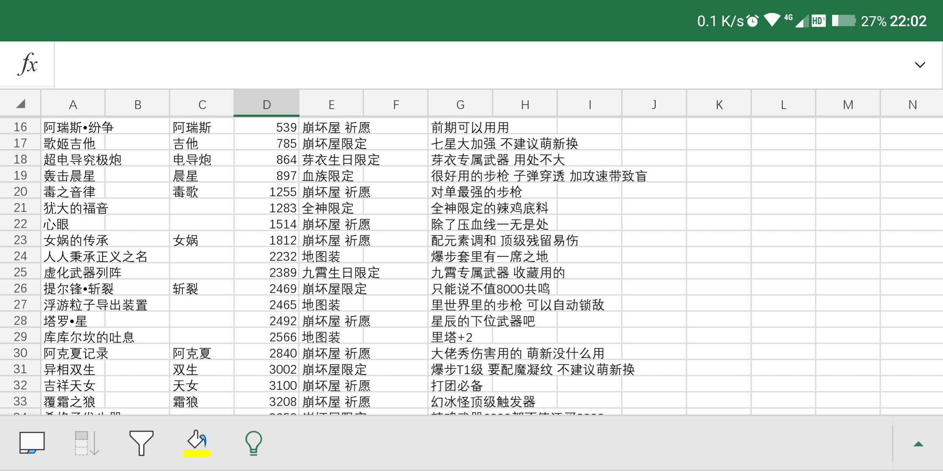The width and height of the screenshot is (943, 471).
Task: Select row 23 header
Action: [21, 240]
